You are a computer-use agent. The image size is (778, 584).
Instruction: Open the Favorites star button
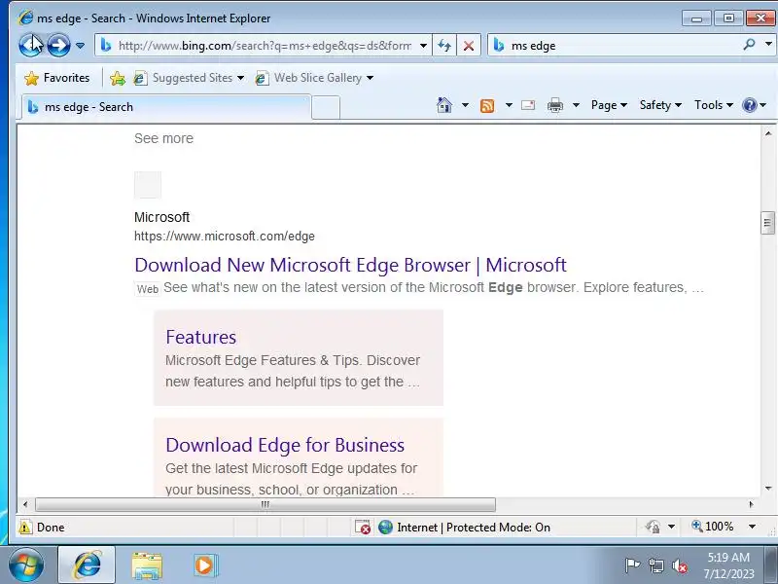click(x=57, y=78)
